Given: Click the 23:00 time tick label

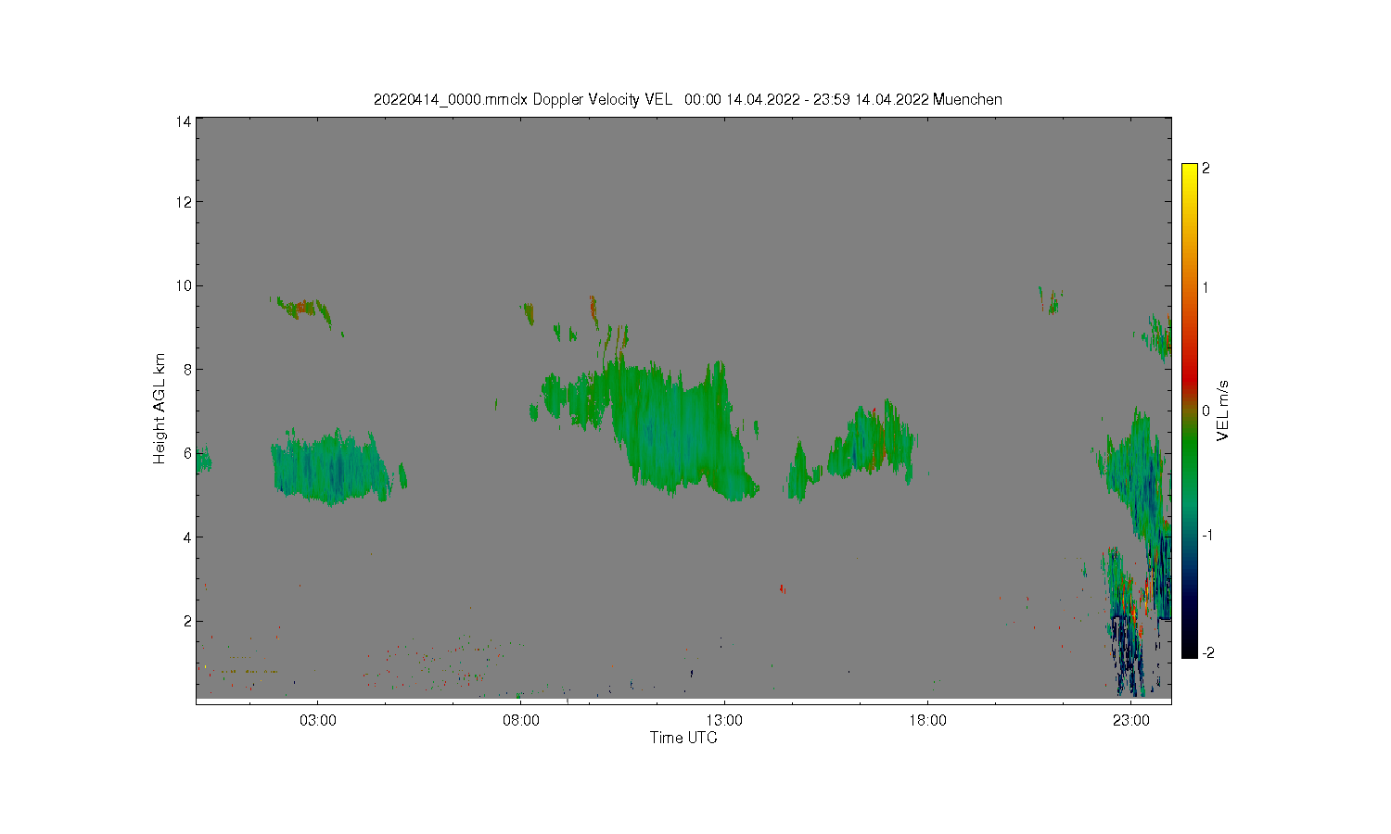Looking at the screenshot, I should pos(1130,721).
